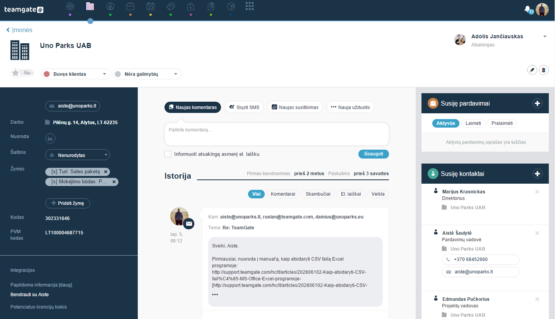Click Naujas susitikimas button
The width and height of the screenshot is (555, 319).
[x=295, y=107]
